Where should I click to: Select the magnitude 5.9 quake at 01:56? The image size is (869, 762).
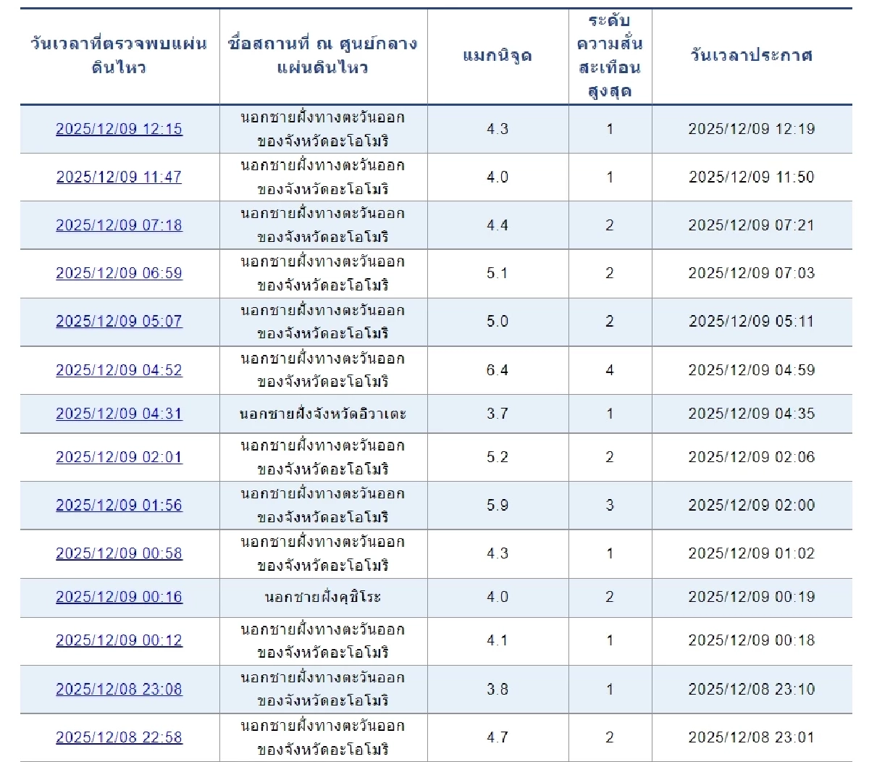[x=118, y=506]
